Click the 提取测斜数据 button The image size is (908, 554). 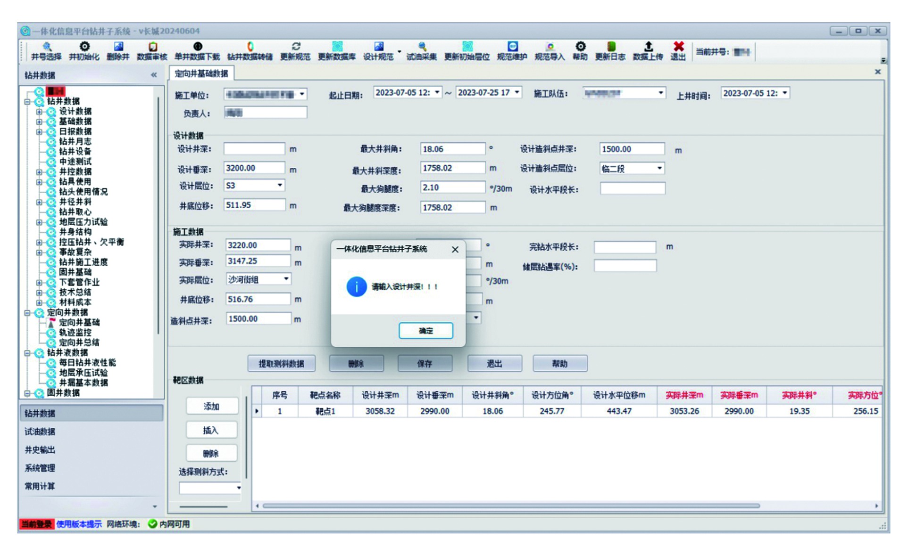tap(282, 364)
